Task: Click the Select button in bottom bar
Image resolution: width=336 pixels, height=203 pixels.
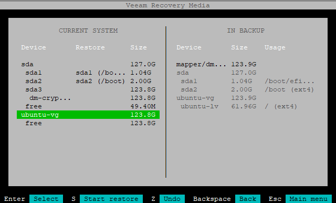Action: [46, 199]
